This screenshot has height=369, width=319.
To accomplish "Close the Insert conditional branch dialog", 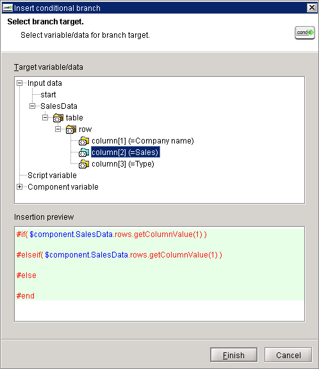I will point(312,8).
